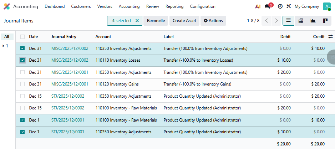Open optional columns settings dropdown

(330, 37)
